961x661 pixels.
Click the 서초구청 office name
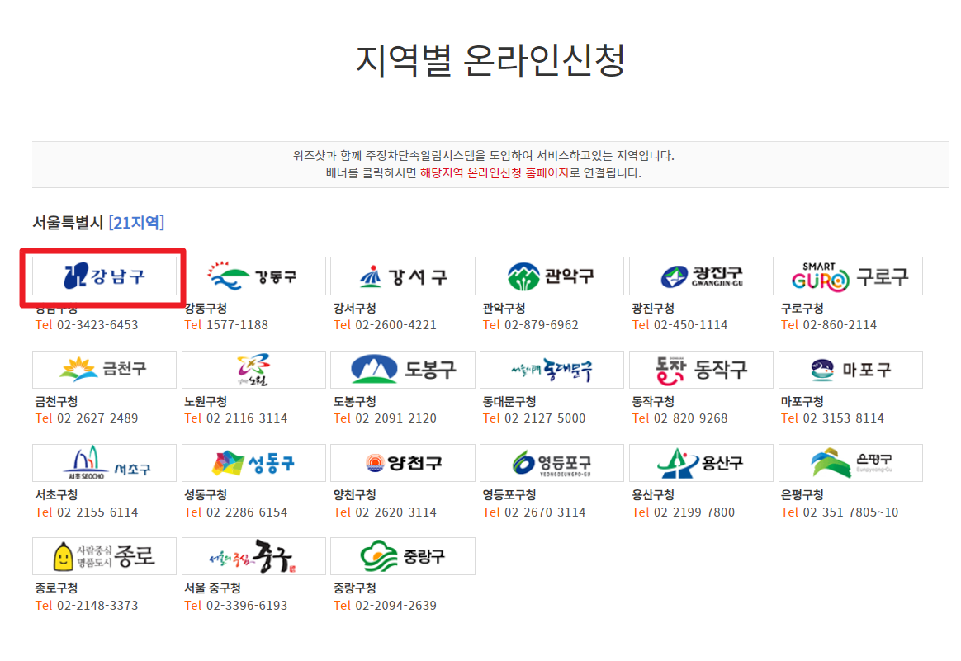coord(56,495)
